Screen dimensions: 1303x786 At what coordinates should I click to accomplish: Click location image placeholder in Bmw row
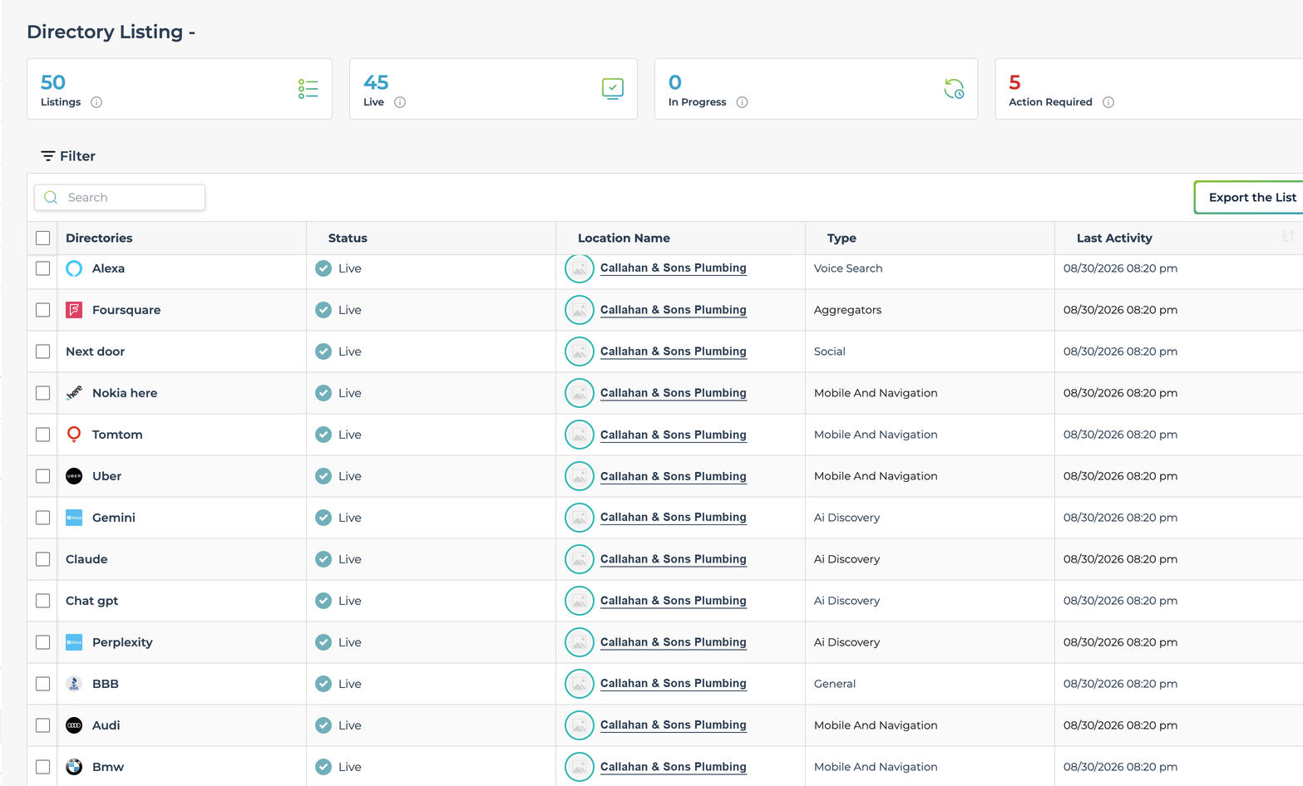click(x=580, y=767)
